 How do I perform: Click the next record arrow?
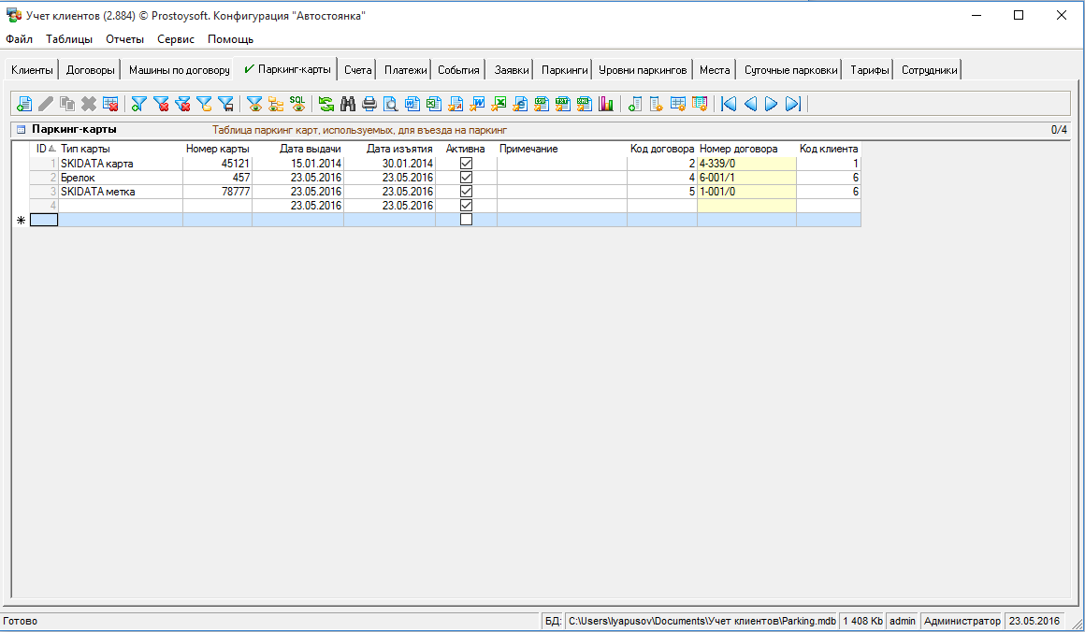[771, 104]
